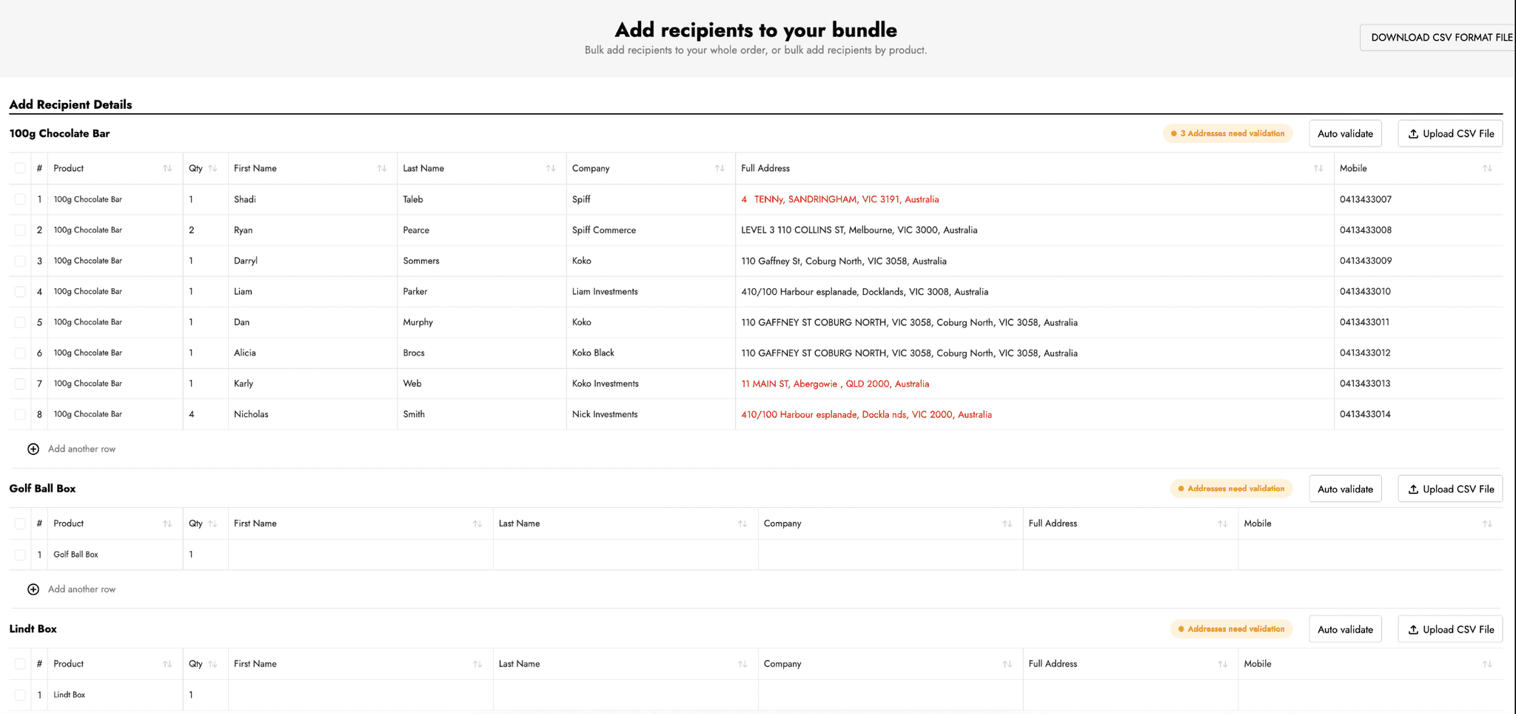Select the Golf Ball Box row checkbox

(x=20, y=555)
